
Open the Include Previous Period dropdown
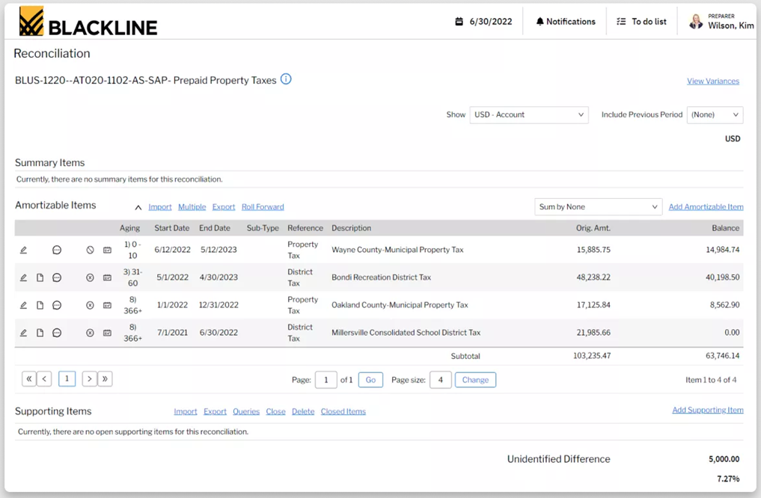pos(715,114)
